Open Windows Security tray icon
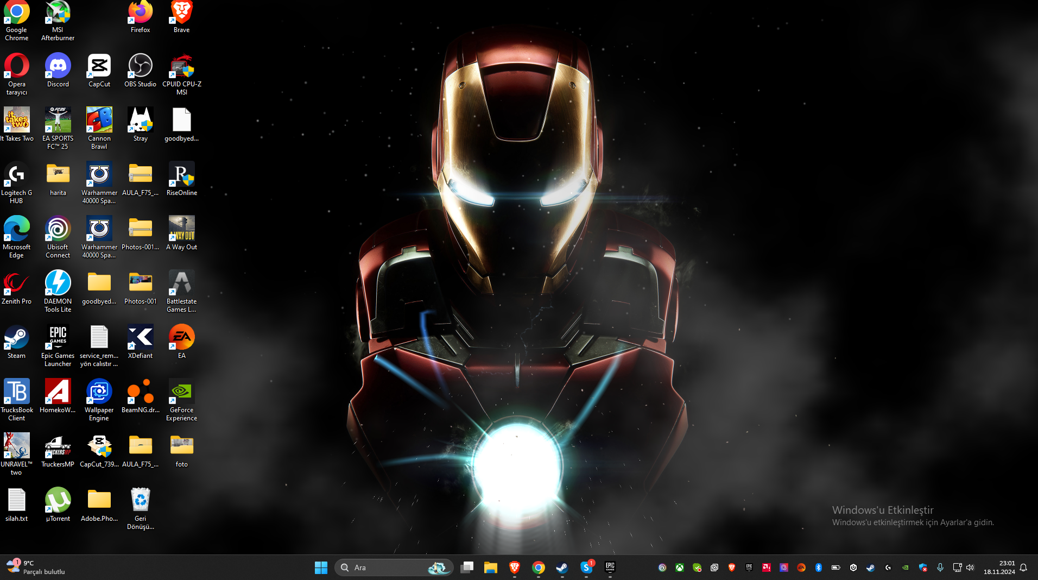This screenshot has height=580, width=1038. tap(923, 568)
